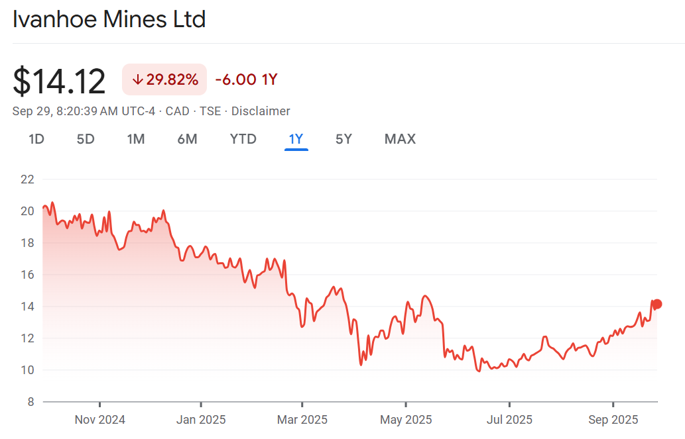The height and width of the screenshot is (439, 685).
Task: Open the Disclaimer link
Action: (261, 111)
